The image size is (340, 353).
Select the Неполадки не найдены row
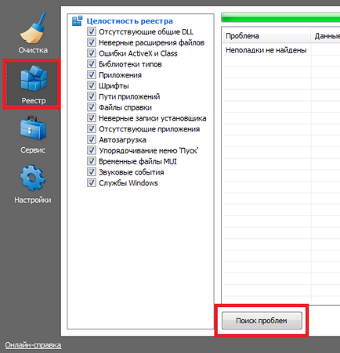[x=281, y=50]
